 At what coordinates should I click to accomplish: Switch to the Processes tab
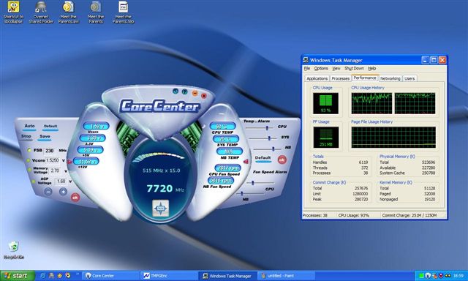(x=340, y=78)
